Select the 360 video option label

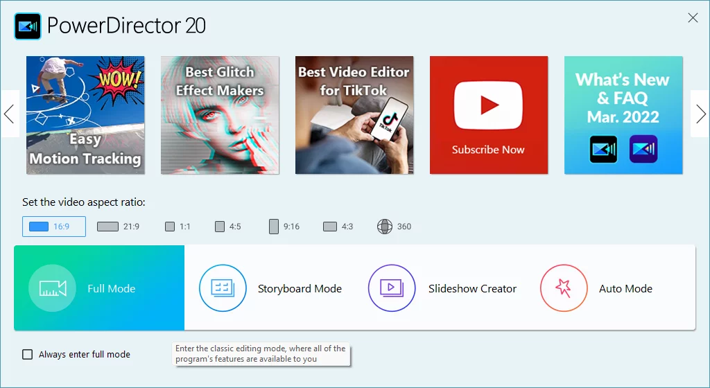[x=404, y=227]
